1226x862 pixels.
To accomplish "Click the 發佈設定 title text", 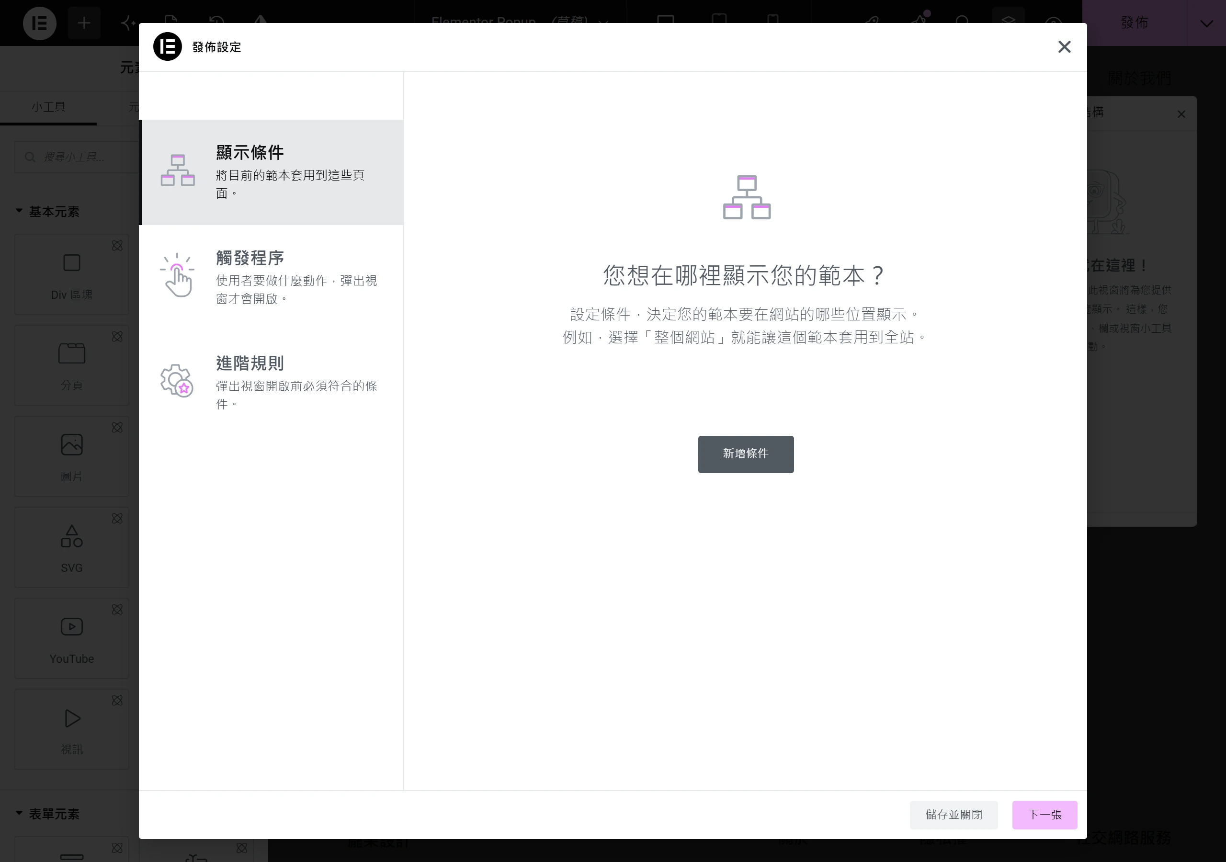I will coord(216,47).
